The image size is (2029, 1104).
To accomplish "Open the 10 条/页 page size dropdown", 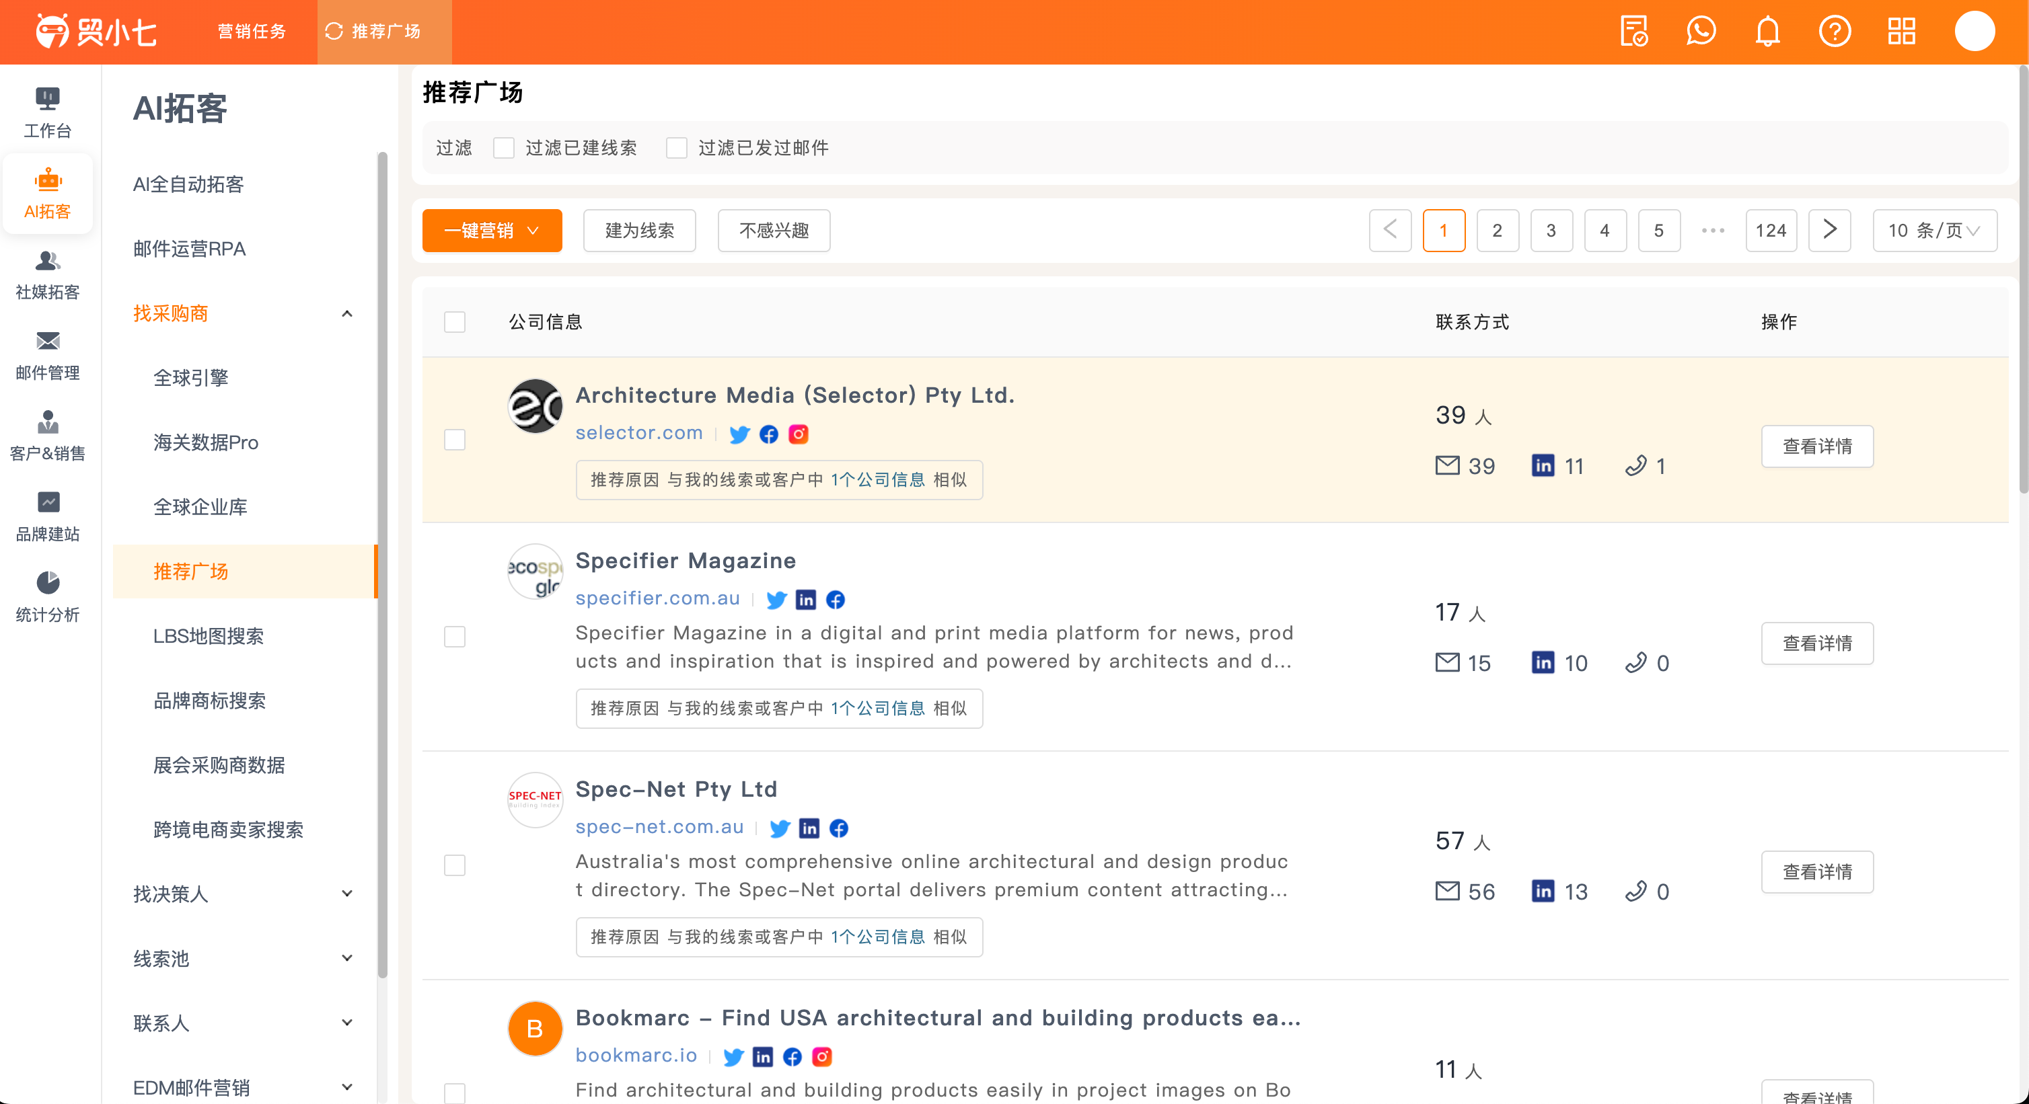I will point(1935,230).
